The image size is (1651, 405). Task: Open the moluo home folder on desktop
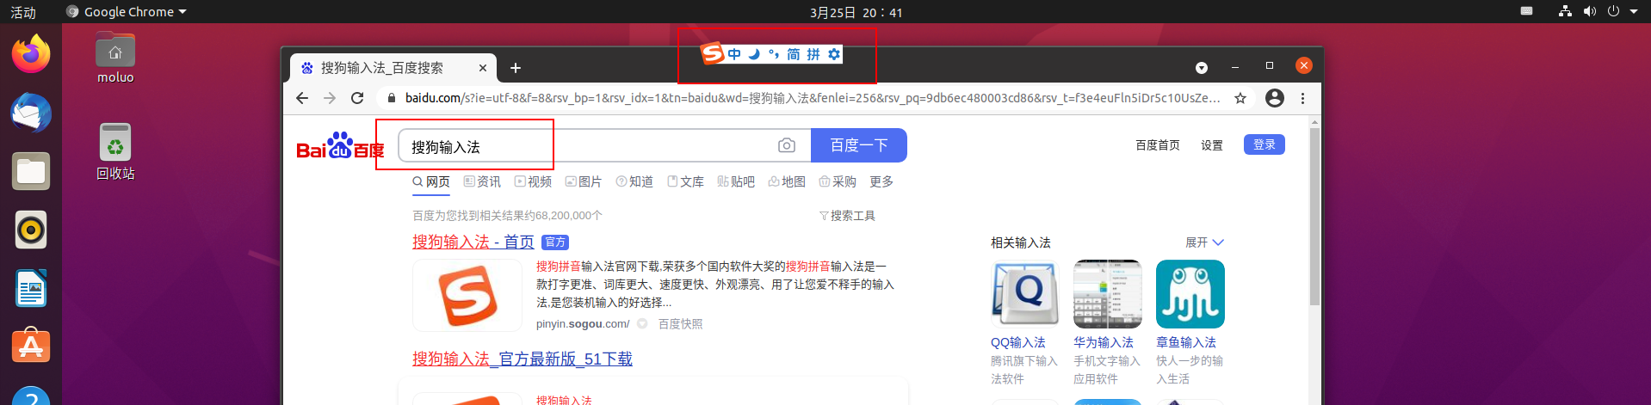(x=115, y=58)
